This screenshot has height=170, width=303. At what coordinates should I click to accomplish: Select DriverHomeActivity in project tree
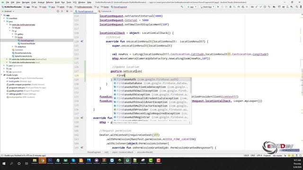[23, 53]
